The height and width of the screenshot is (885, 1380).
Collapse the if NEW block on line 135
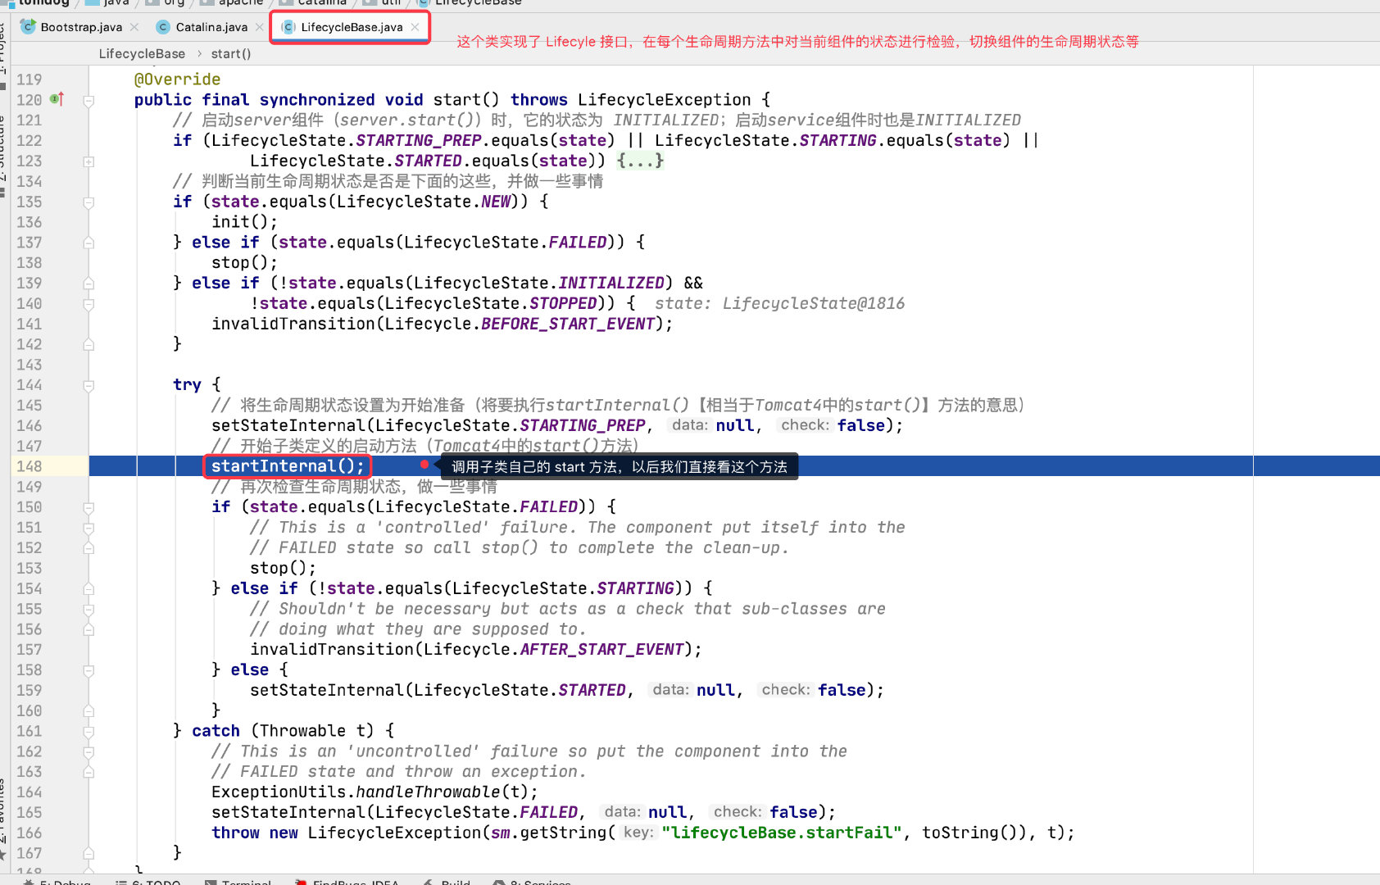(89, 202)
